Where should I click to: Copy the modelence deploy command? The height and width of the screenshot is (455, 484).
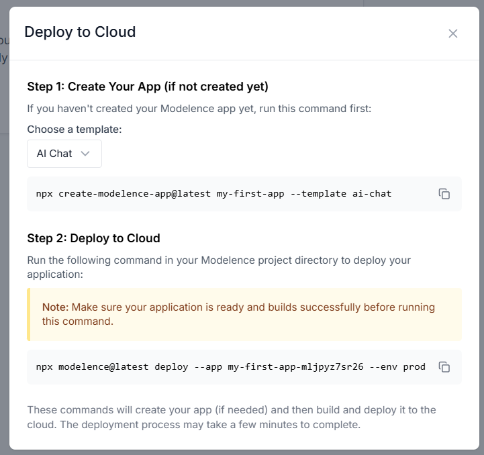click(x=444, y=367)
